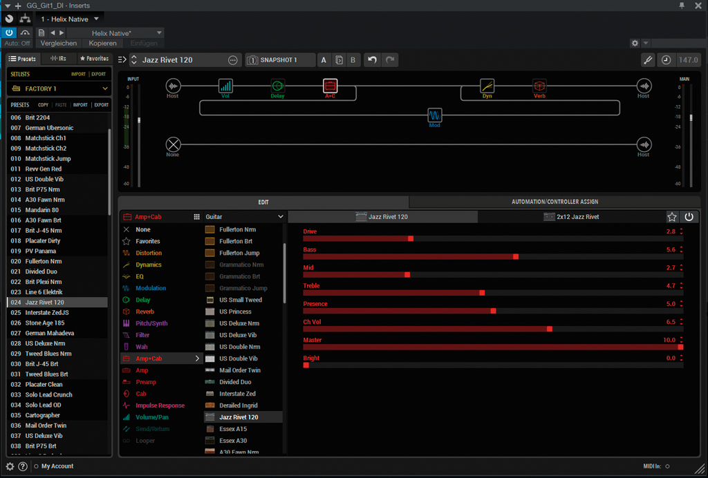Click the setlists EXPORT button
The height and width of the screenshot is (478, 708).
tap(98, 74)
